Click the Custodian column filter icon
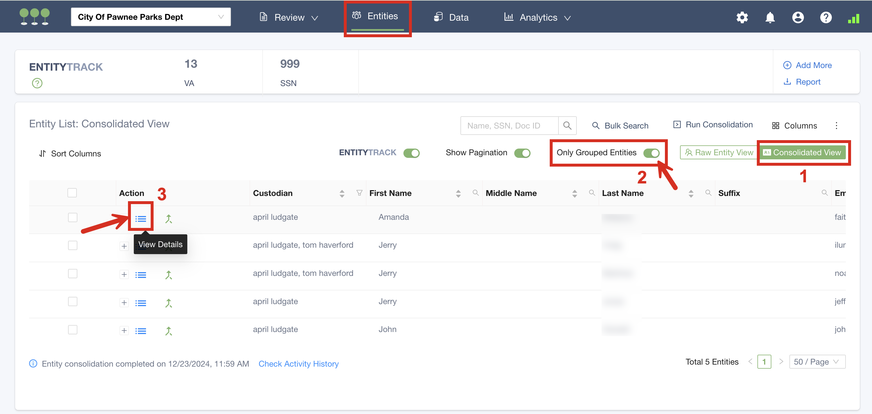This screenshot has height=414, width=872. [x=359, y=193]
